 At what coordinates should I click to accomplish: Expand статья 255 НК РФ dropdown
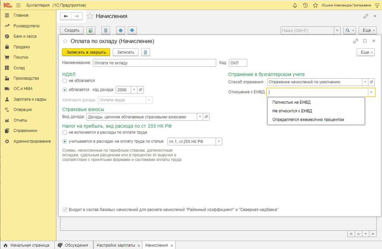click(219, 141)
